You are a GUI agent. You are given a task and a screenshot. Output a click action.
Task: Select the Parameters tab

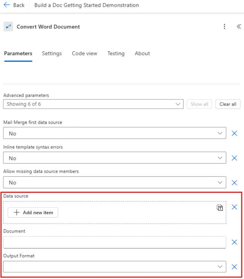pyautogui.click(x=18, y=54)
